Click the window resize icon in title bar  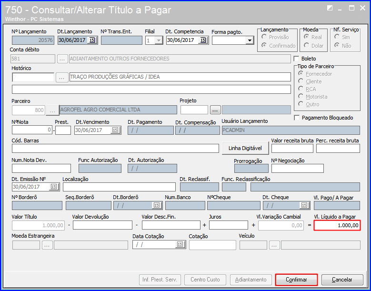tap(330, 8)
